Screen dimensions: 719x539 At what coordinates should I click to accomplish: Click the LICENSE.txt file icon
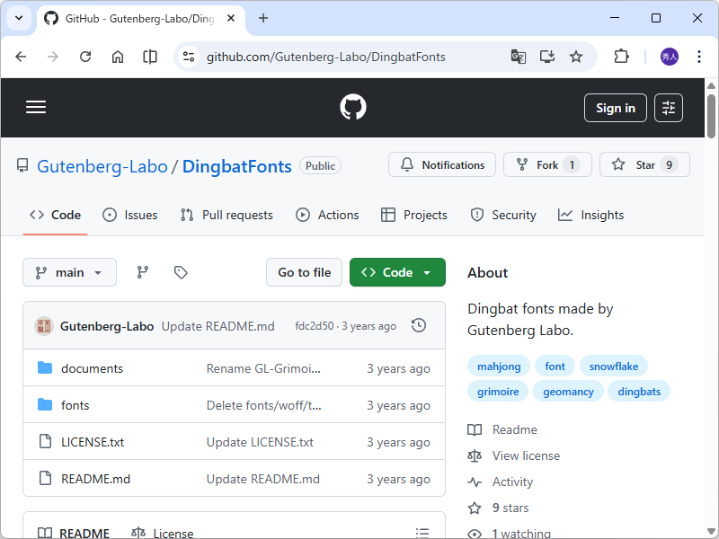click(45, 441)
